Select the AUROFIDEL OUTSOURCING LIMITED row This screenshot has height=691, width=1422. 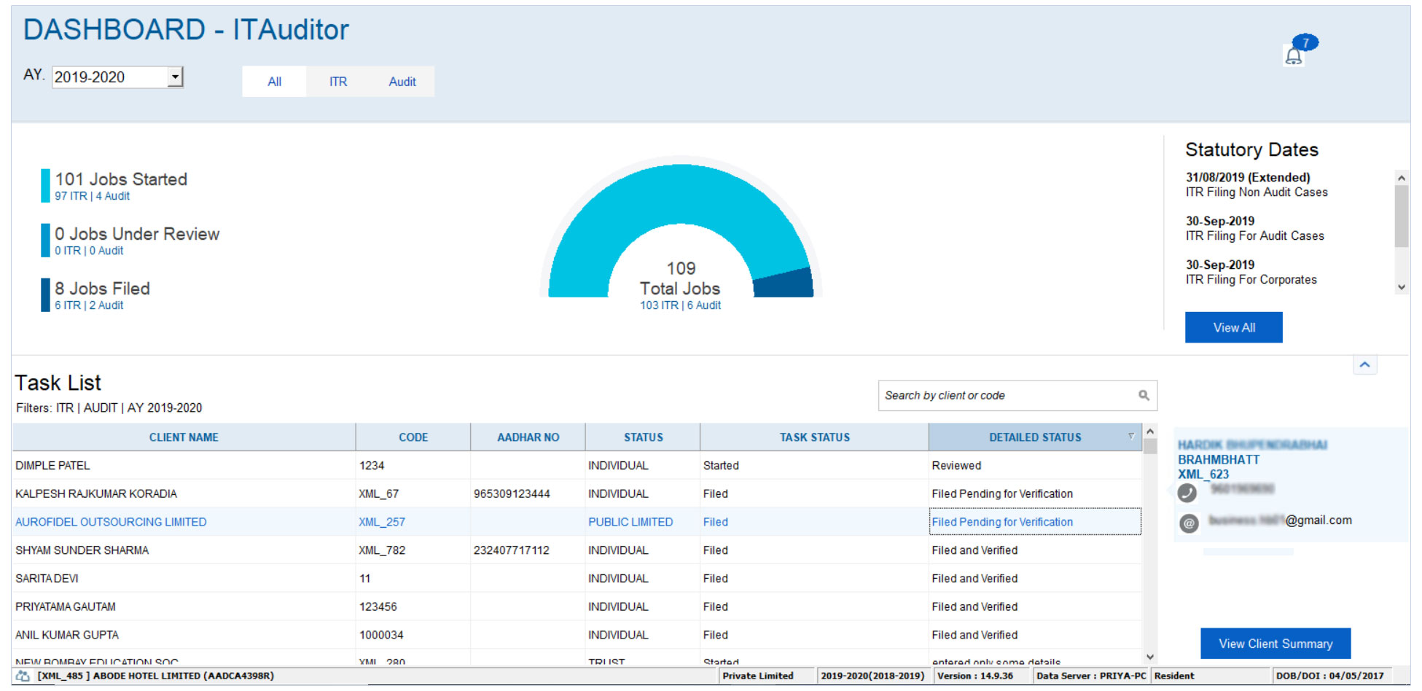pyautogui.click(x=111, y=522)
